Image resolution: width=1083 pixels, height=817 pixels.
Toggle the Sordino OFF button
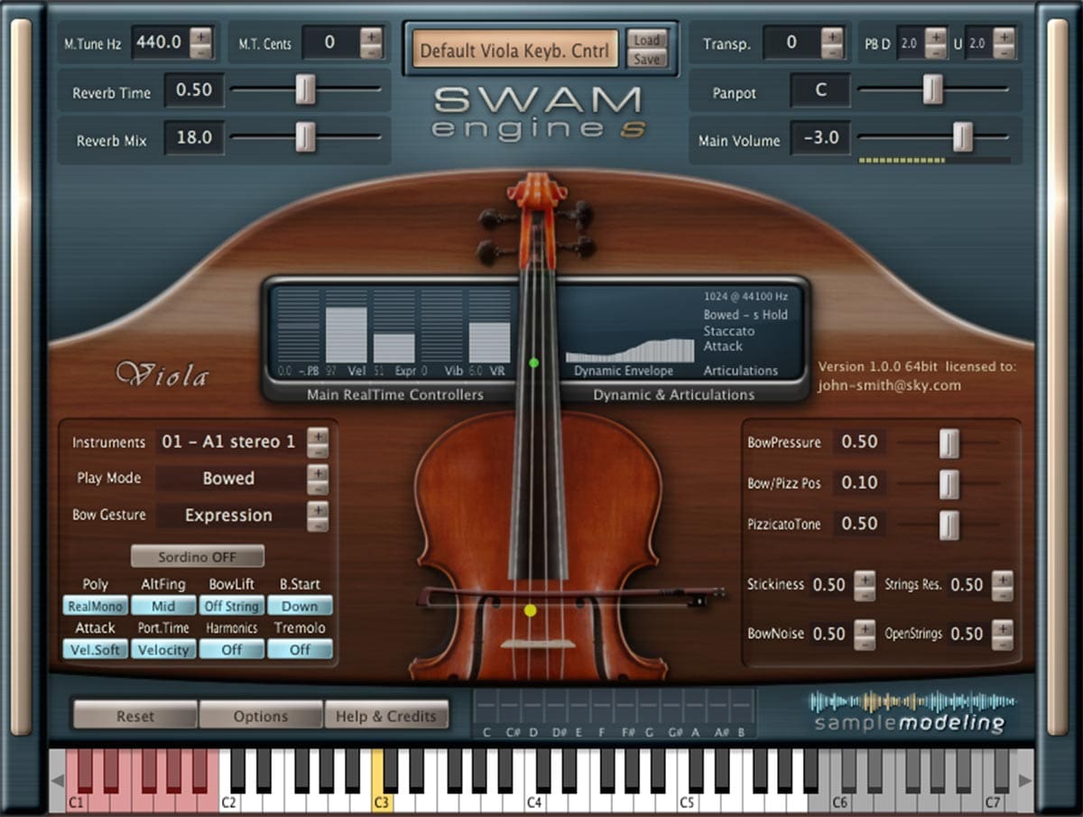(198, 556)
